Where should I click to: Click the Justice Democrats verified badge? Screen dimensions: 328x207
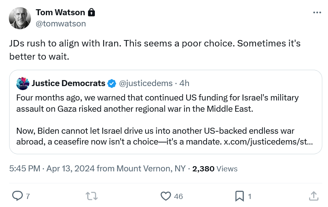(x=112, y=83)
